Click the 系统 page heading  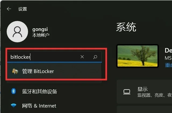(126, 27)
